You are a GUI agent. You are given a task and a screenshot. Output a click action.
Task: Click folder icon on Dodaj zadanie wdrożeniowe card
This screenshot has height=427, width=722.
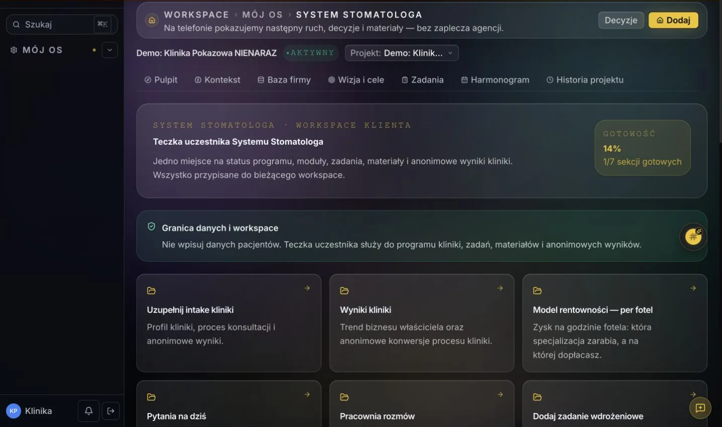(537, 397)
